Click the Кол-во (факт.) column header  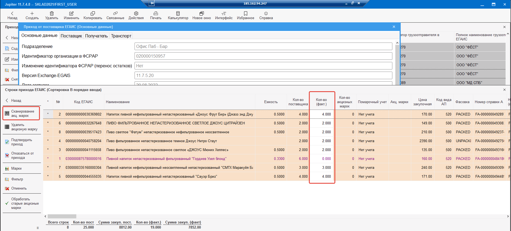(x=321, y=102)
